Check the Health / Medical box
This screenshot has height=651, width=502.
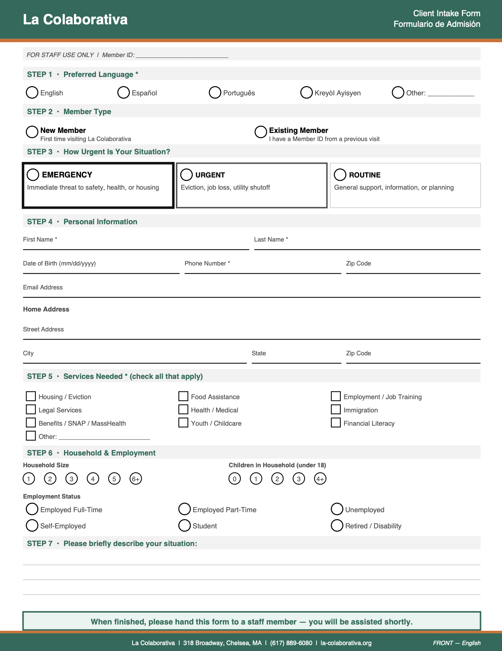pyautogui.click(x=183, y=409)
